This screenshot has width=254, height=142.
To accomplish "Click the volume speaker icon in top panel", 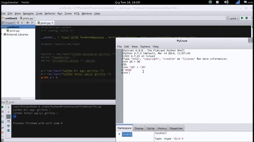I will click(226, 2).
